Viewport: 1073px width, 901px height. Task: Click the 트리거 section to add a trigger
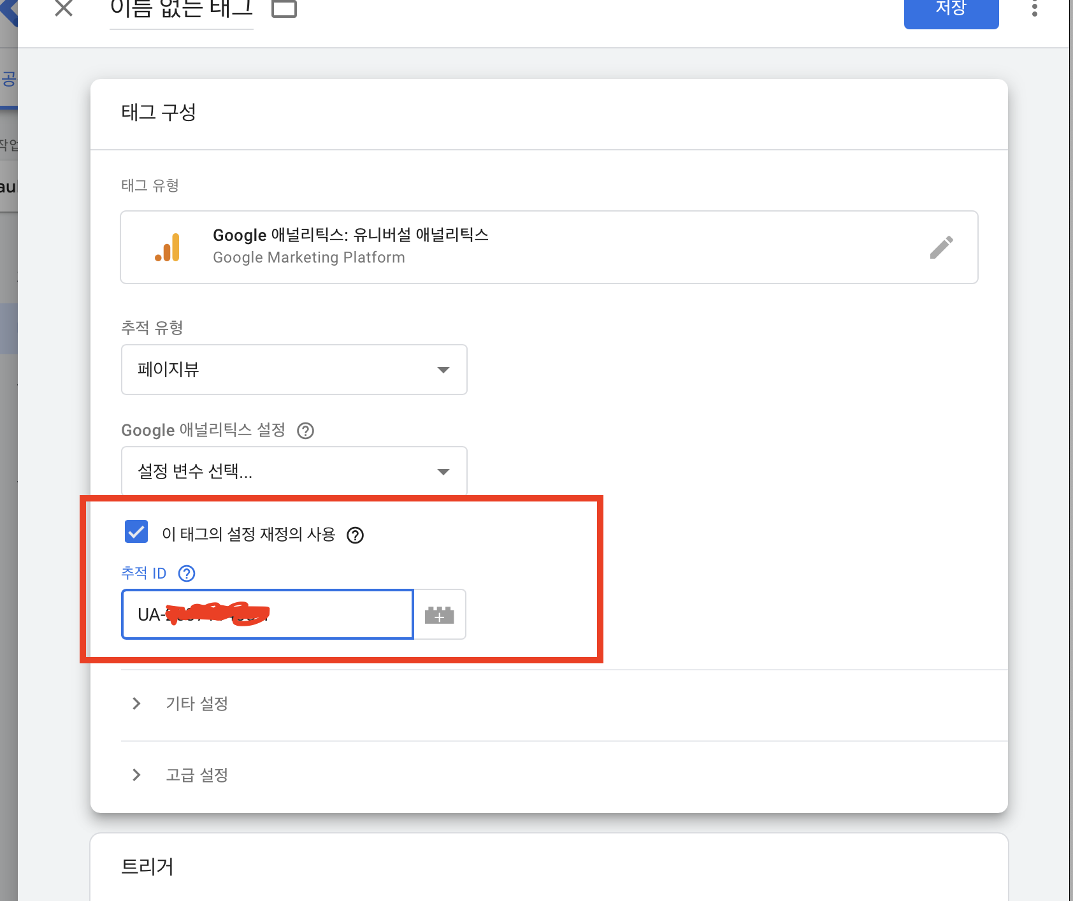tap(148, 867)
